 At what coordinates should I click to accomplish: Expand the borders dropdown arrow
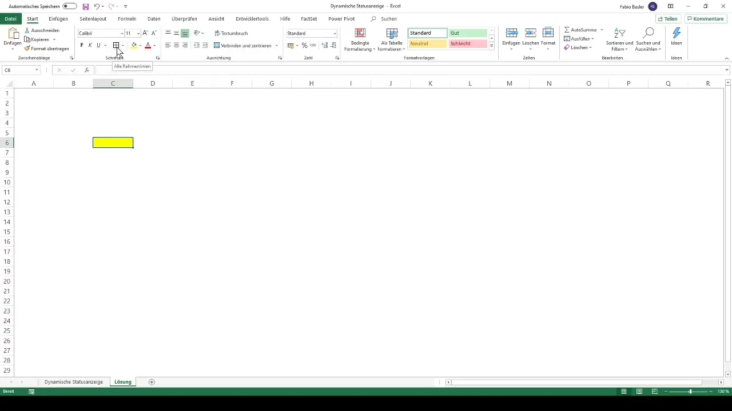point(123,45)
